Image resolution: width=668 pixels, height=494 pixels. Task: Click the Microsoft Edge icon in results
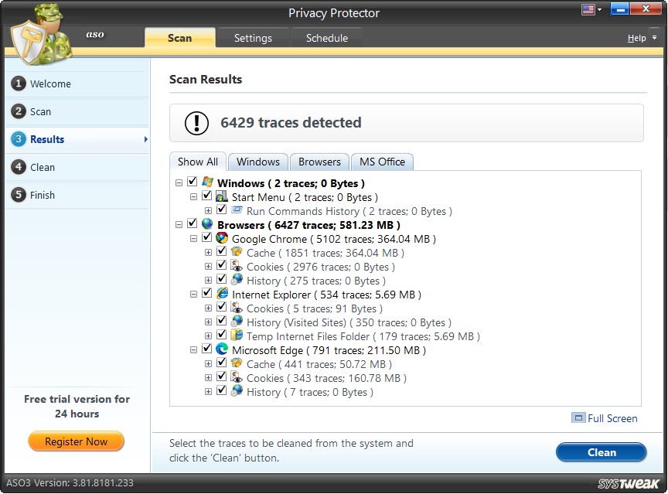[222, 349]
